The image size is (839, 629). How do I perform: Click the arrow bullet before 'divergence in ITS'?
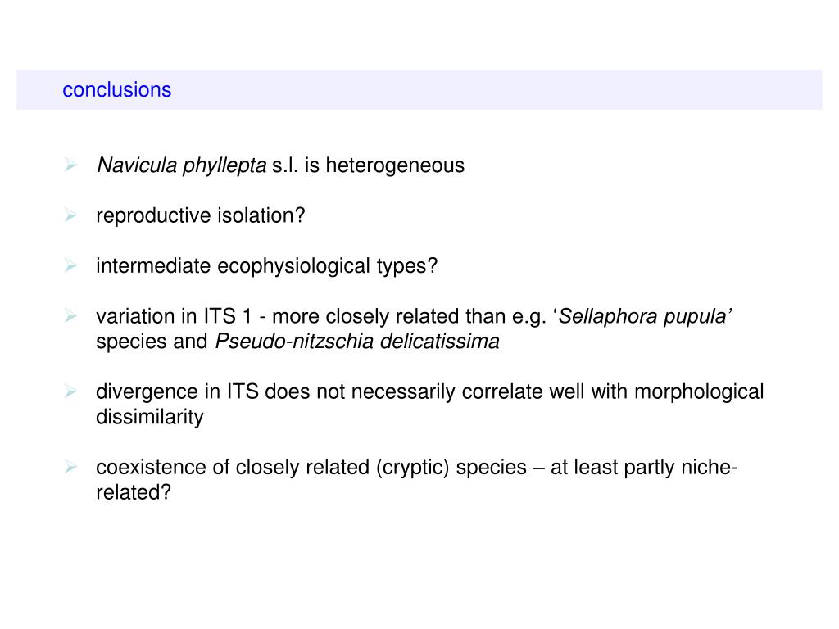tap(70, 391)
